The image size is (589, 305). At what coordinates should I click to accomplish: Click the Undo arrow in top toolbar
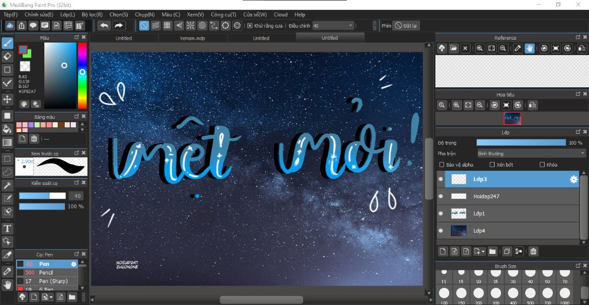(104, 25)
